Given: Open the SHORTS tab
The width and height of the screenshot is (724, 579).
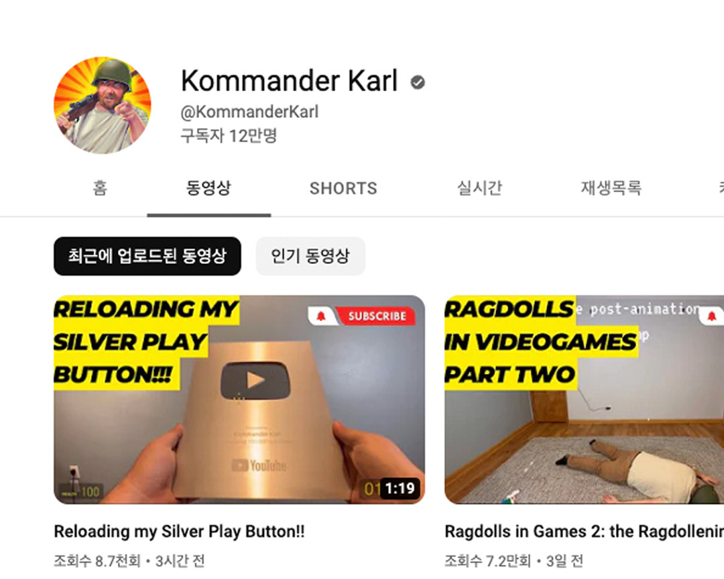Looking at the screenshot, I should tap(343, 188).
